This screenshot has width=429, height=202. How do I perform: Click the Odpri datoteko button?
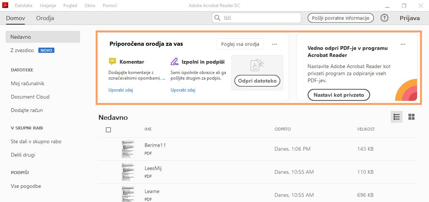257,81
